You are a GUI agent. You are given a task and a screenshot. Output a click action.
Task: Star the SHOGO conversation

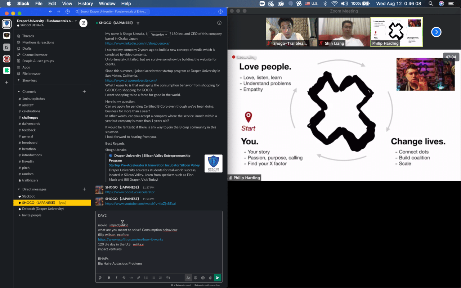138,23
